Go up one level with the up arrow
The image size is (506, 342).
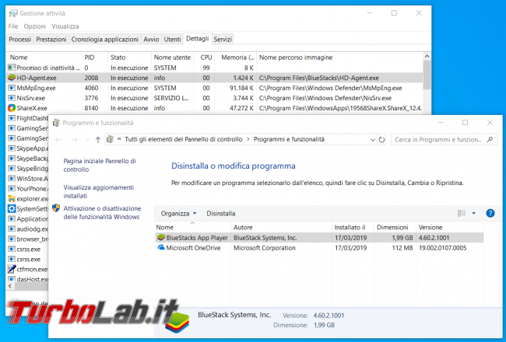(98, 140)
